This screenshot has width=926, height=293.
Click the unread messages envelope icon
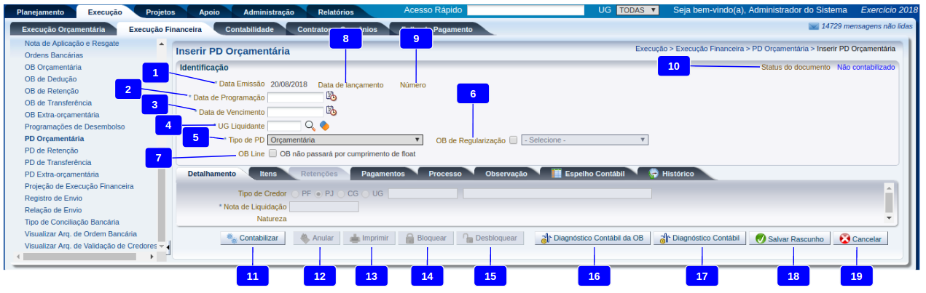[x=813, y=27]
